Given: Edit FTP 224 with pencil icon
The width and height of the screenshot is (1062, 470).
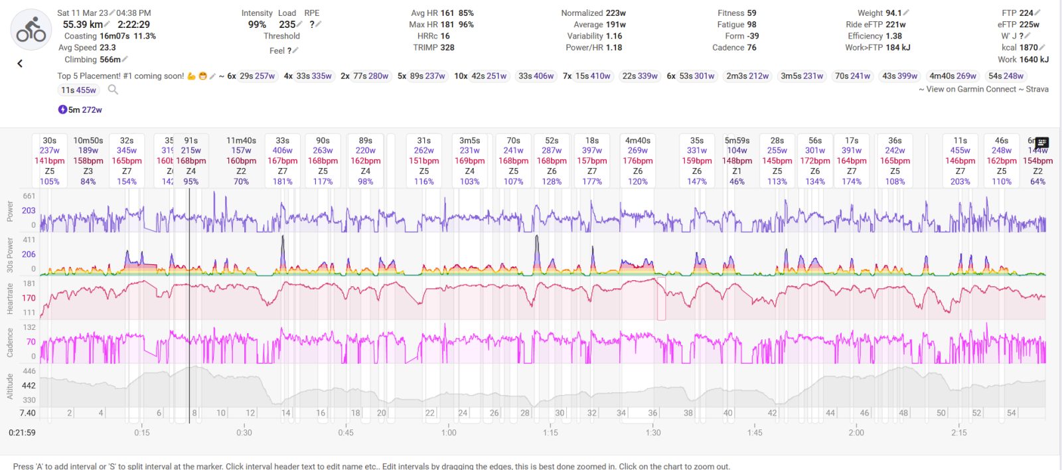Looking at the screenshot, I should point(1037,13).
